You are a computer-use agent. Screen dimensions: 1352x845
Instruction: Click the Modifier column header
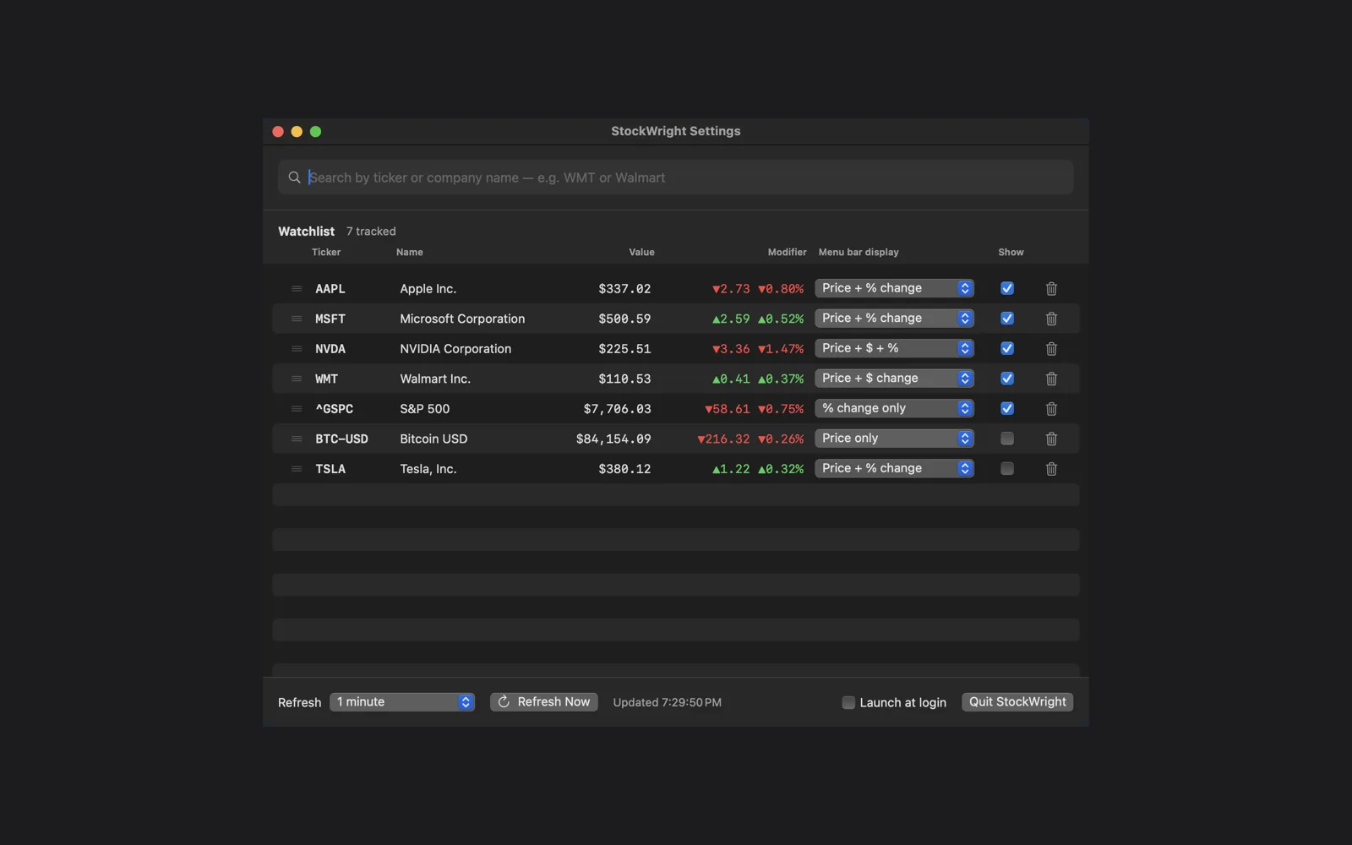pyautogui.click(x=787, y=252)
